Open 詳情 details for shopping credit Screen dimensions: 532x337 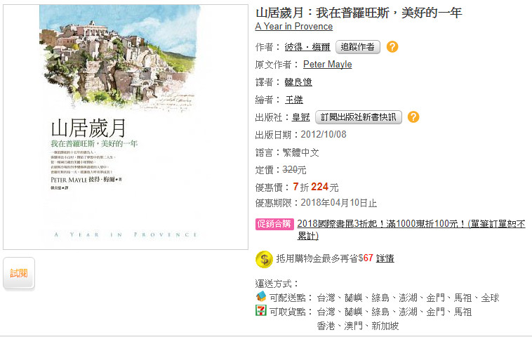pos(385,258)
